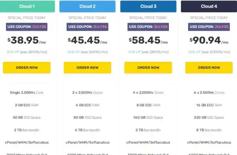Click the 'was $59.95/mo' discount text

point(33,52)
